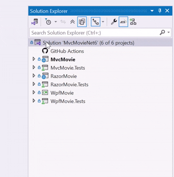Click the solution icon beside MvcMovieNet6
The height and width of the screenshot is (177, 174).
coord(37,42)
